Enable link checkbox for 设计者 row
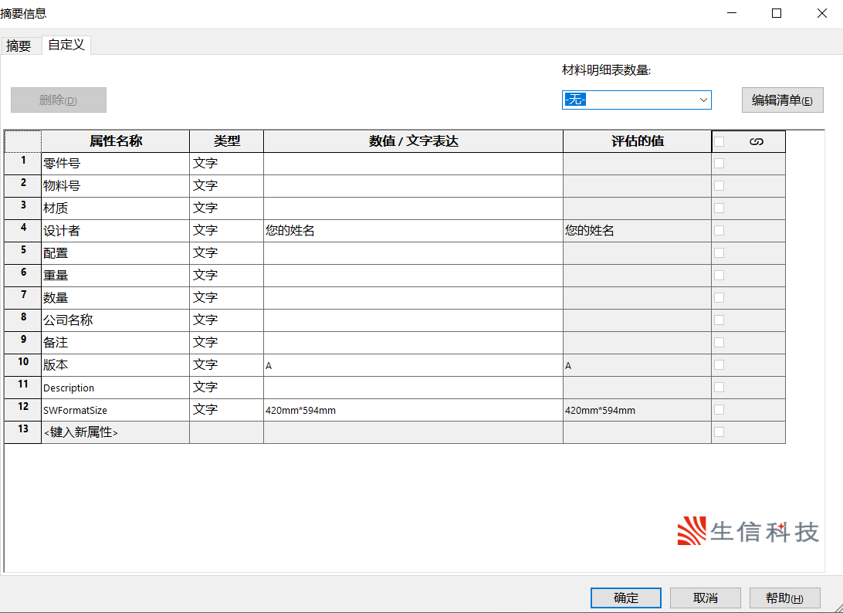This screenshot has height=613, width=843. (x=719, y=231)
